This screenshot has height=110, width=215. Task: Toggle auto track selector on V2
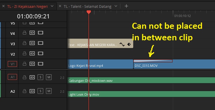(32, 53)
